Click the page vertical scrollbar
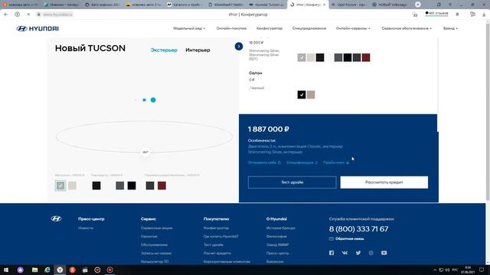Image resolution: width=490 pixels, height=275 pixels. pyautogui.click(x=488, y=112)
